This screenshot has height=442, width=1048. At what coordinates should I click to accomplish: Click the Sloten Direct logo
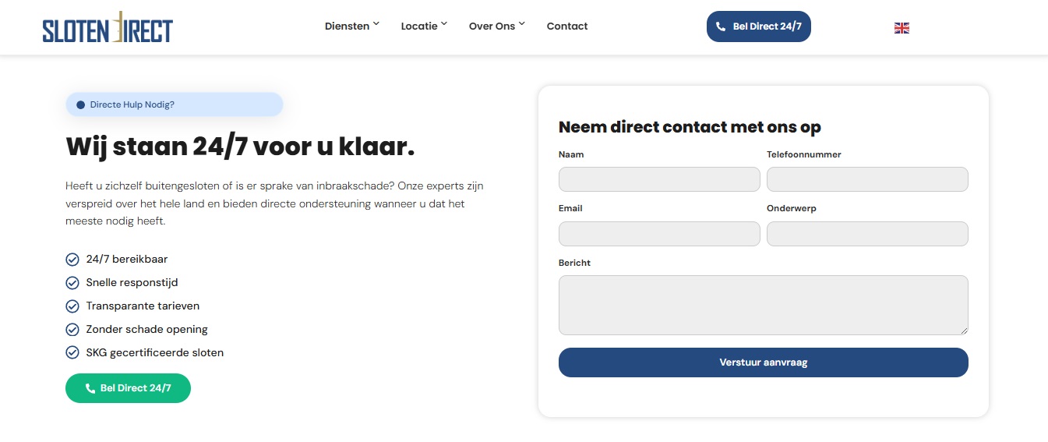[x=108, y=27]
